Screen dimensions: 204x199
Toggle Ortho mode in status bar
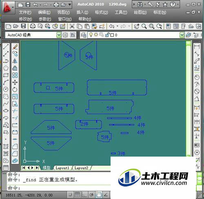pyautogui.click(x=84, y=195)
